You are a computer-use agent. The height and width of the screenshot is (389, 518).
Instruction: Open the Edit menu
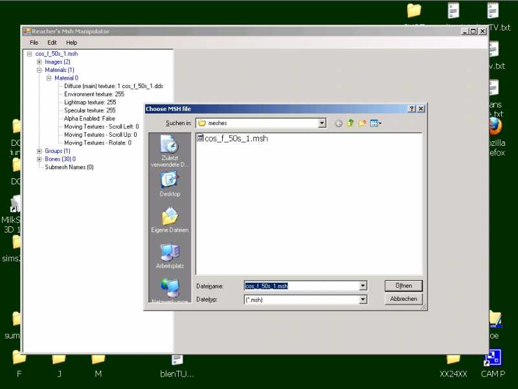click(x=52, y=43)
